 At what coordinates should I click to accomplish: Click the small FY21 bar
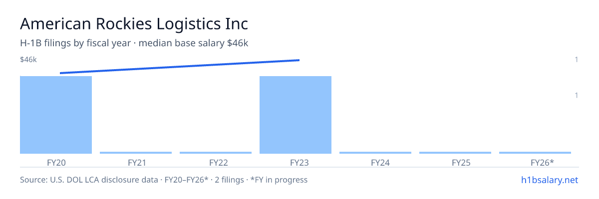[x=136, y=153]
